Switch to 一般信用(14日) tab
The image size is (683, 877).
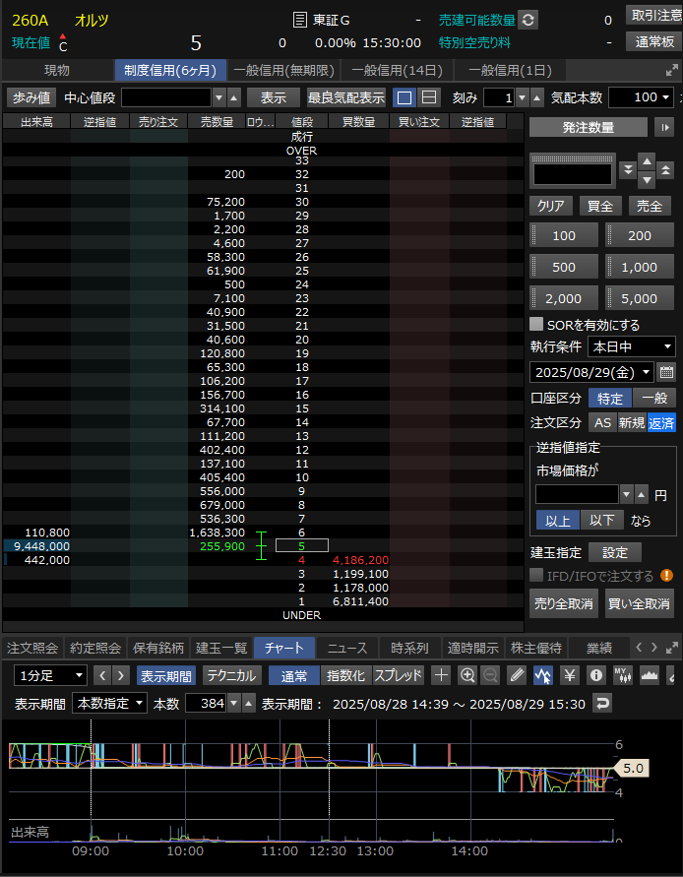398,71
